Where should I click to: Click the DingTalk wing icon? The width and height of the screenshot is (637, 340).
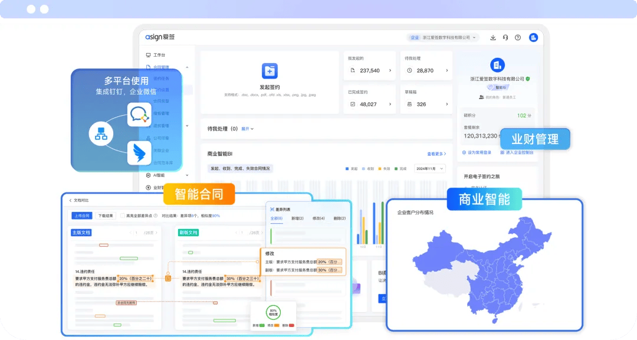pos(140,153)
